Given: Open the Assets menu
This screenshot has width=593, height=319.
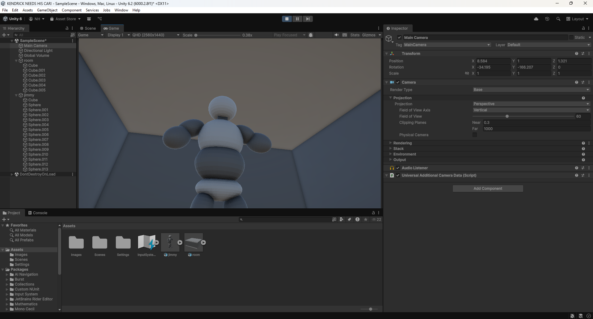Looking at the screenshot, I should click(27, 10).
